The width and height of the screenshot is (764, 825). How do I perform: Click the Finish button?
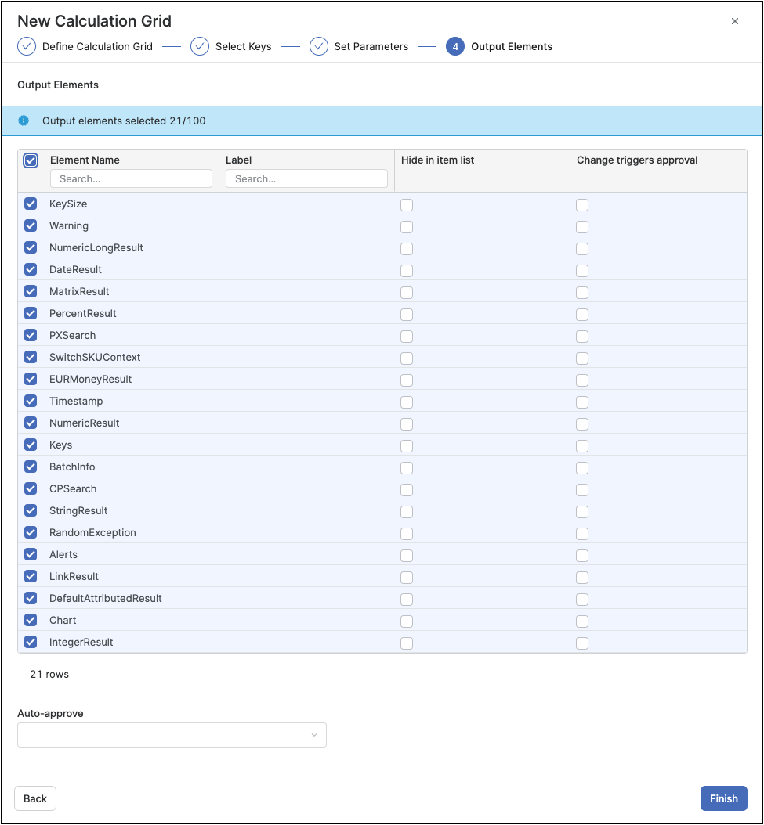[723, 798]
